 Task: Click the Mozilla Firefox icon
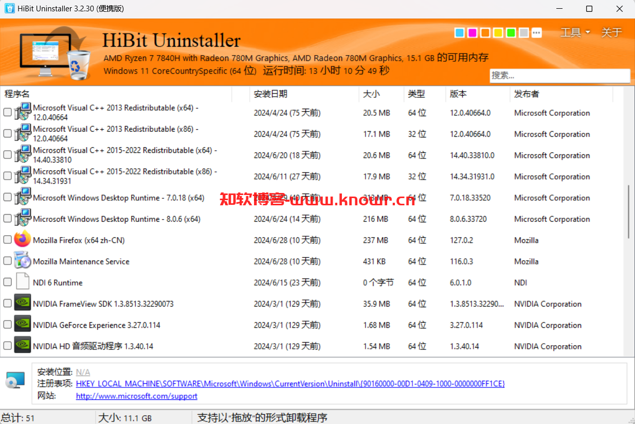(x=23, y=239)
